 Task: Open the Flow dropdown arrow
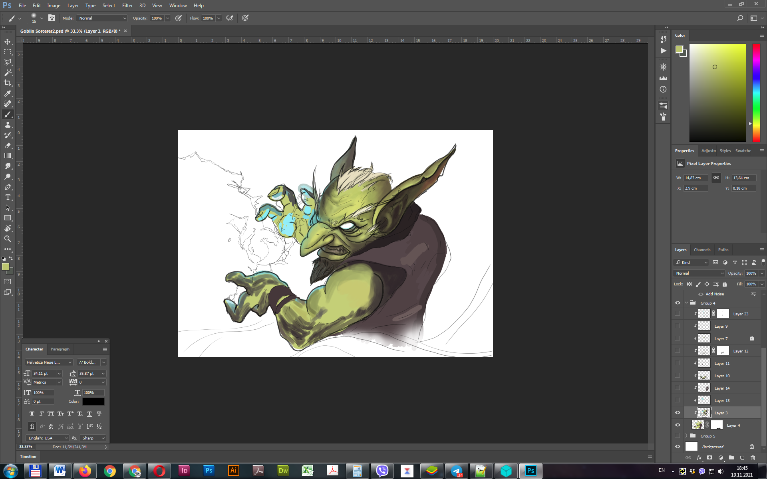[x=219, y=18]
